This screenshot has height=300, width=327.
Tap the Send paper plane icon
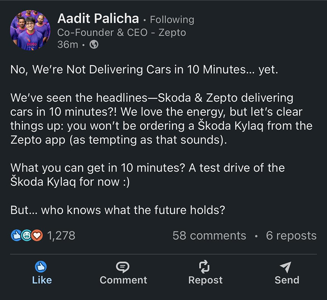[x=286, y=267]
